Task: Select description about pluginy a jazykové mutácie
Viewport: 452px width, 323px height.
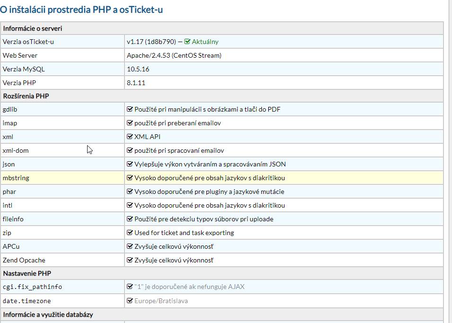Action: (209, 192)
